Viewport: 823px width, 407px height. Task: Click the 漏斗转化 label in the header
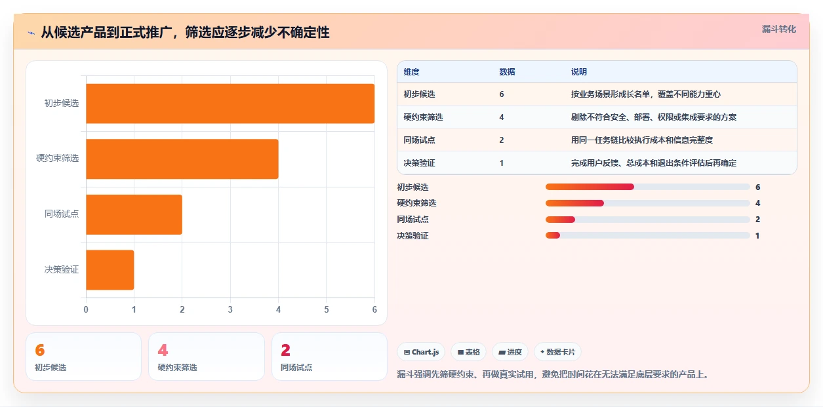click(x=779, y=29)
